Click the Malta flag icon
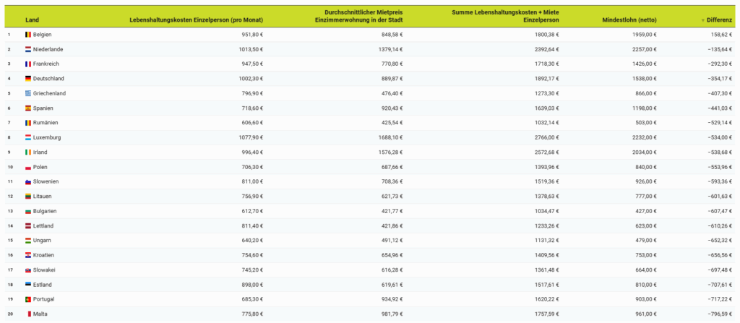 click(28, 314)
